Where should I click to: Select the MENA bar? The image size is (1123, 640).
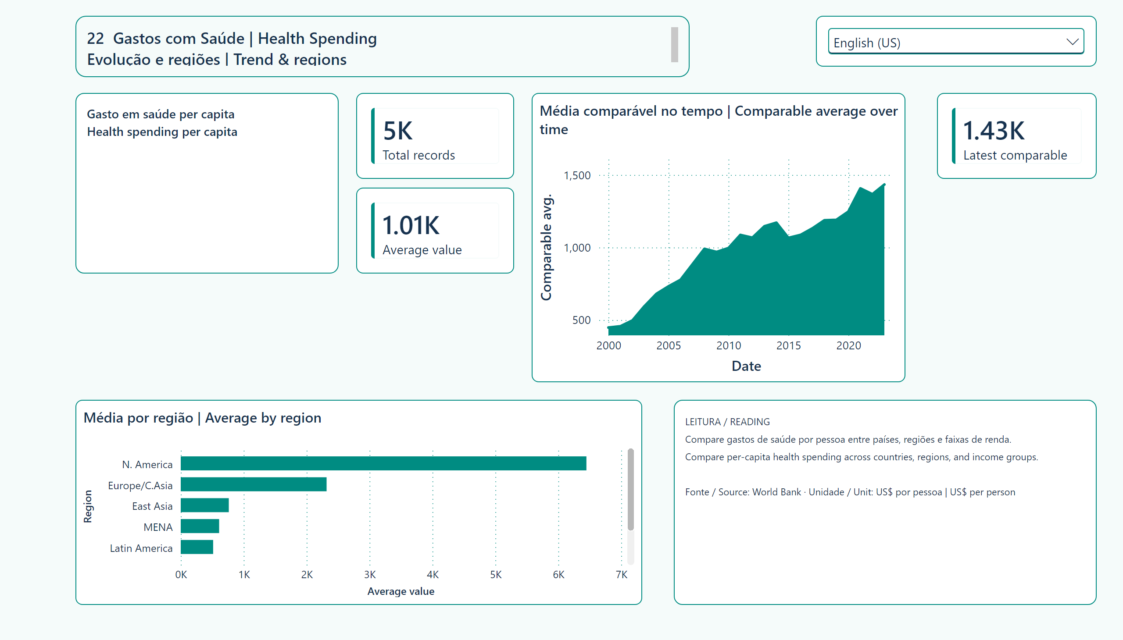pyautogui.click(x=200, y=526)
